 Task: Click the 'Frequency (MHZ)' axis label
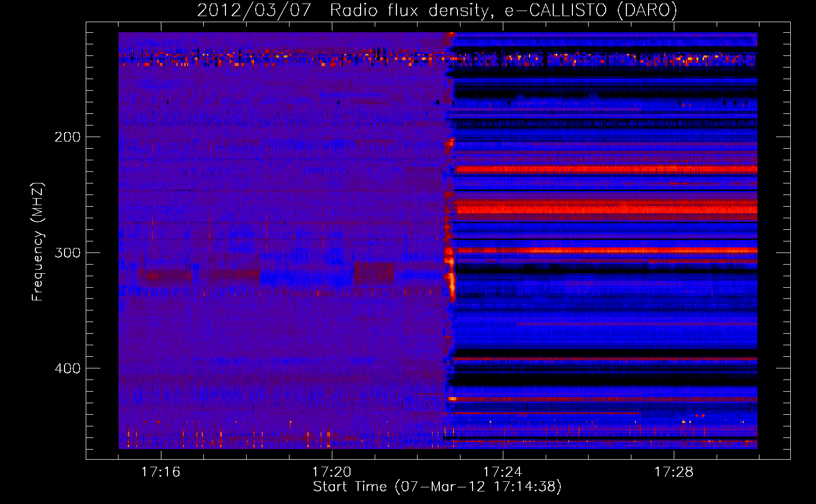click(x=38, y=242)
